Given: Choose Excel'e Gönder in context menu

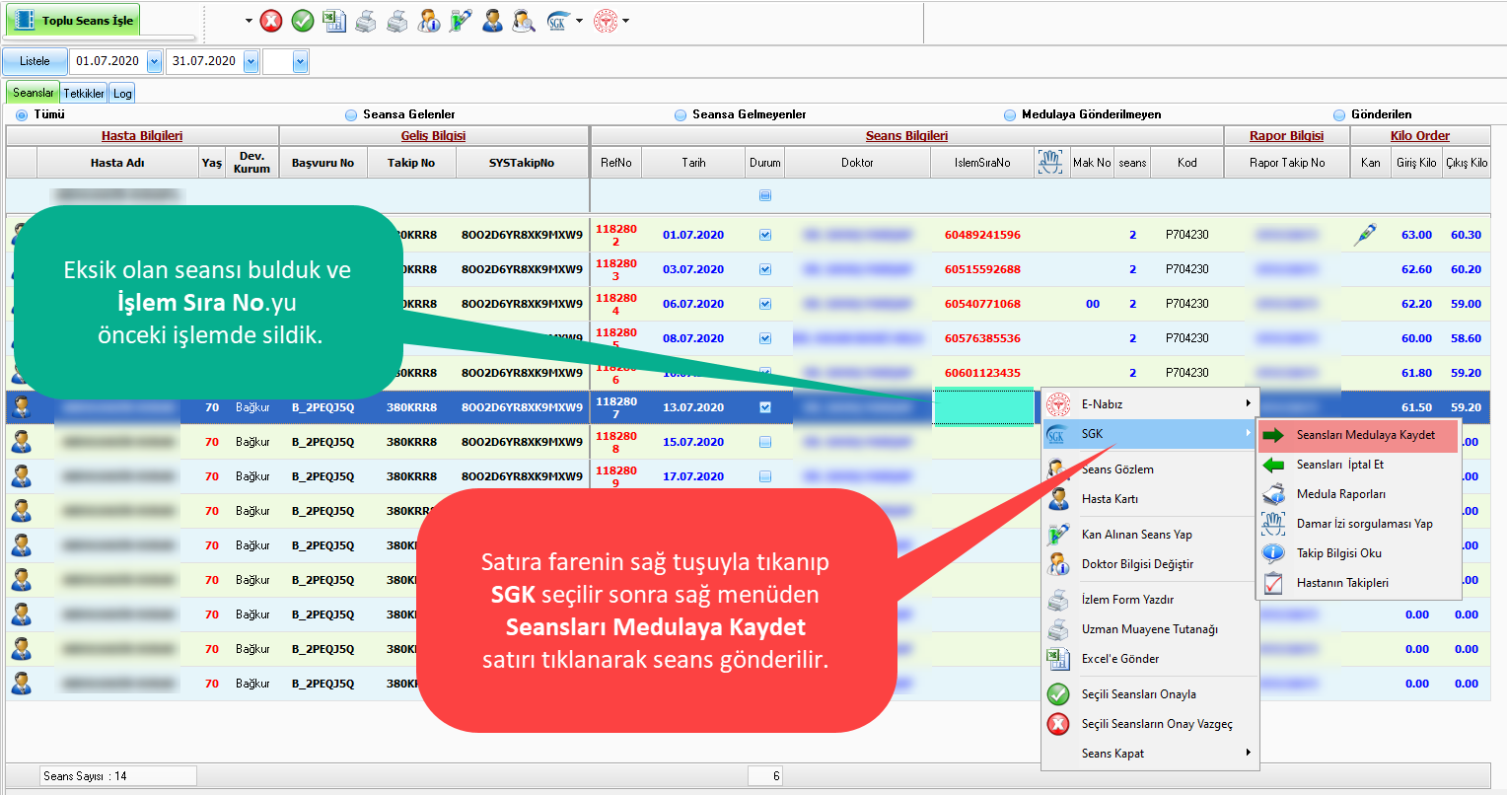Looking at the screenshot, I should click(1150, 659).
